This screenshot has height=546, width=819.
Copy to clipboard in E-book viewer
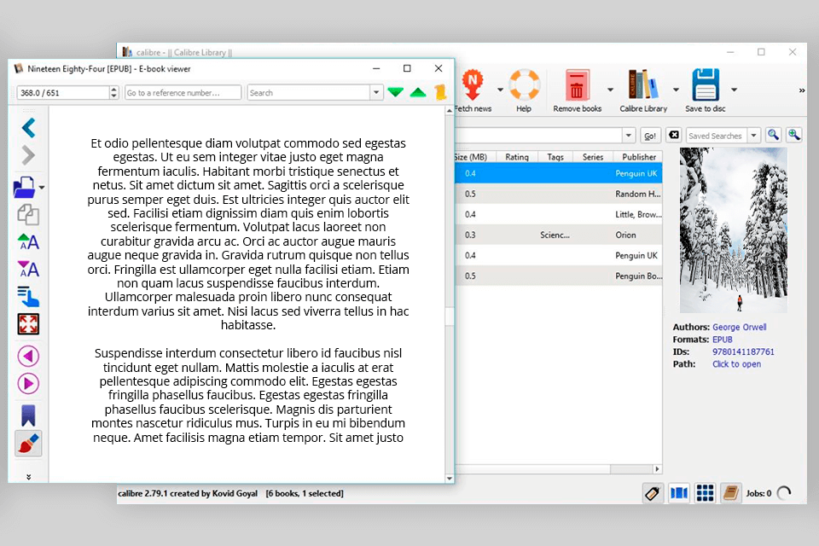28,215
